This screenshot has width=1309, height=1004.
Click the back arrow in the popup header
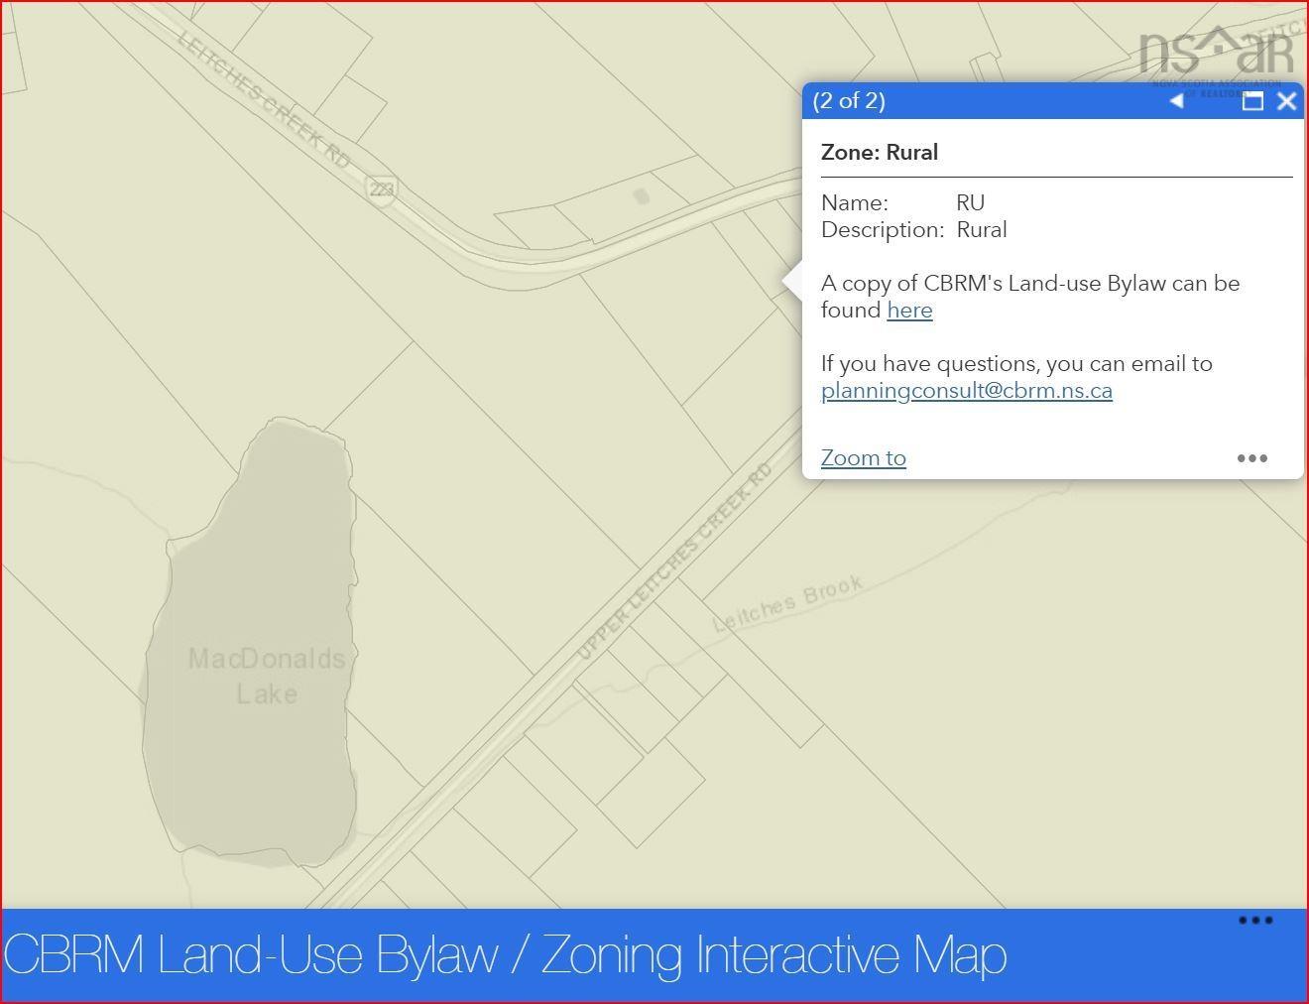click(x=1176, y=100)
